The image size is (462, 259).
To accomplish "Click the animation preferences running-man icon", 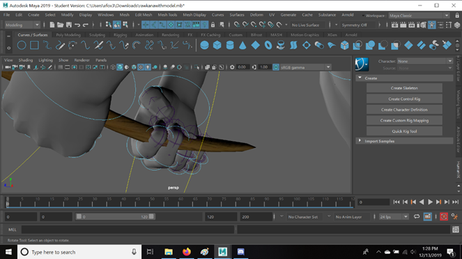I will (454, 217).
